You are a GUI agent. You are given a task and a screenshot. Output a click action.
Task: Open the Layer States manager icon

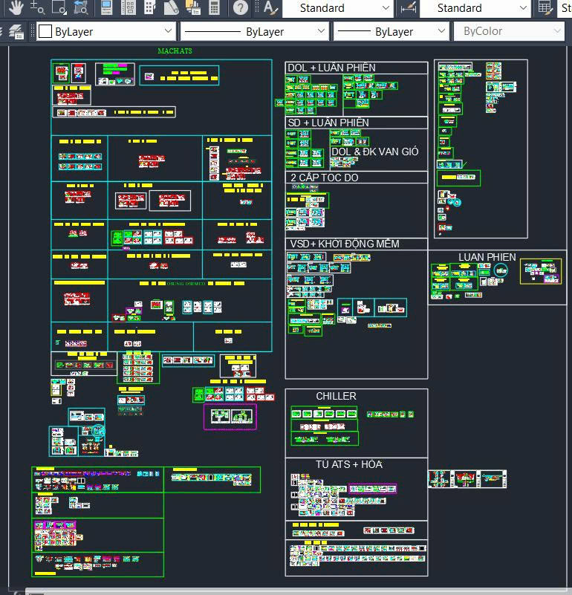click(x=16, y=31)
